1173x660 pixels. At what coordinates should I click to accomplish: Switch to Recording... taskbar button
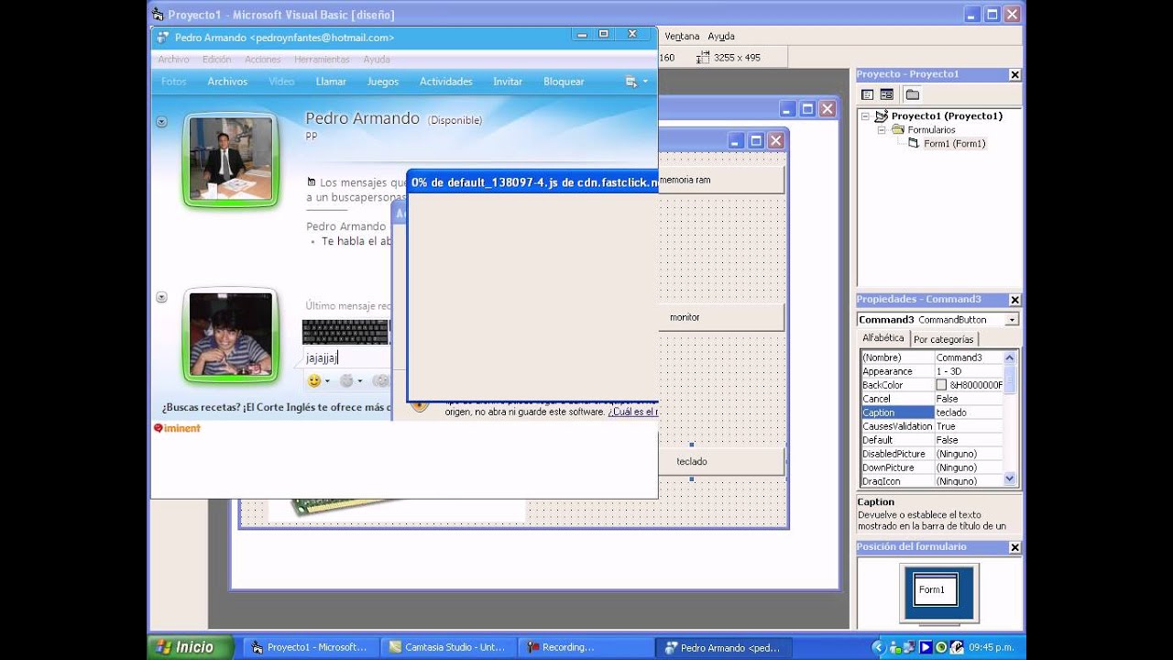[x=585, y=647]
